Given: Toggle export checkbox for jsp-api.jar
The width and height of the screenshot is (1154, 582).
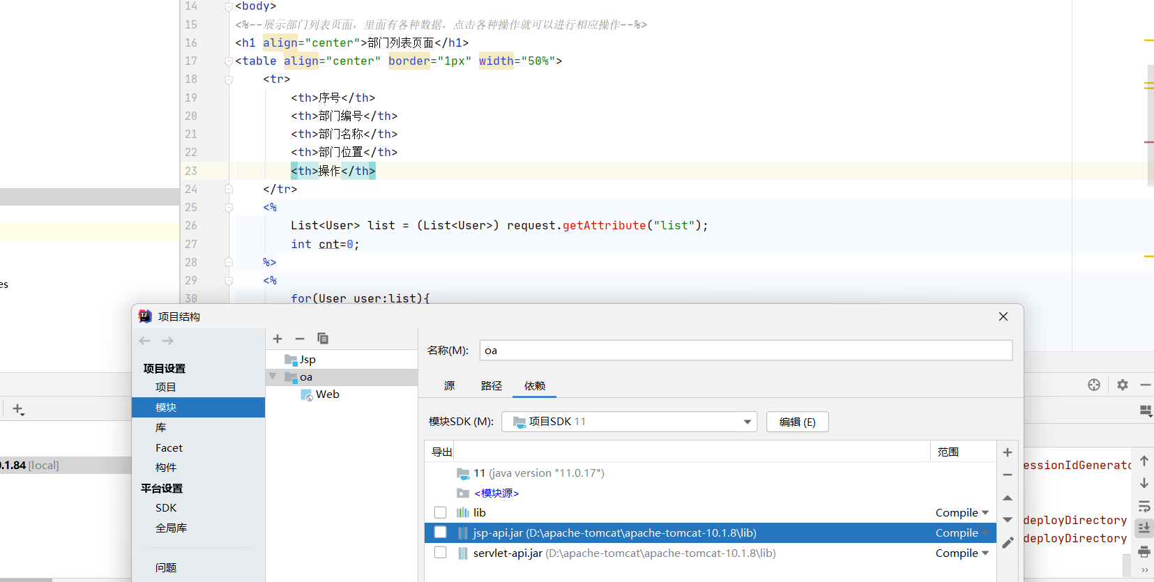Looking at the screenshot, I should point(440,533).
